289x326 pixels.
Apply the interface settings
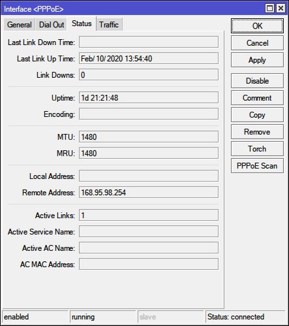257,60
